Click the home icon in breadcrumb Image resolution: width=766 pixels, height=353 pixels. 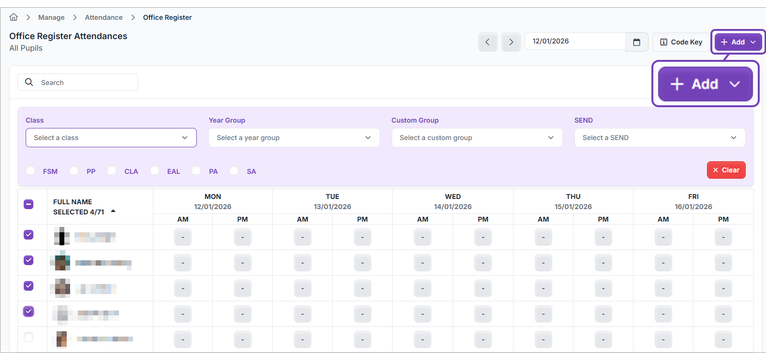pos(14,17)
